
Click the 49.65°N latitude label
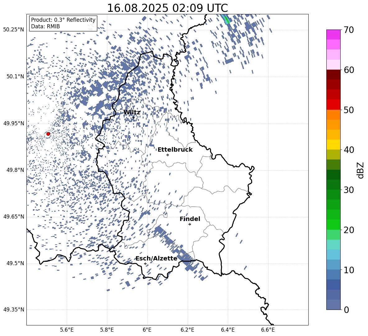pos(14,217)
